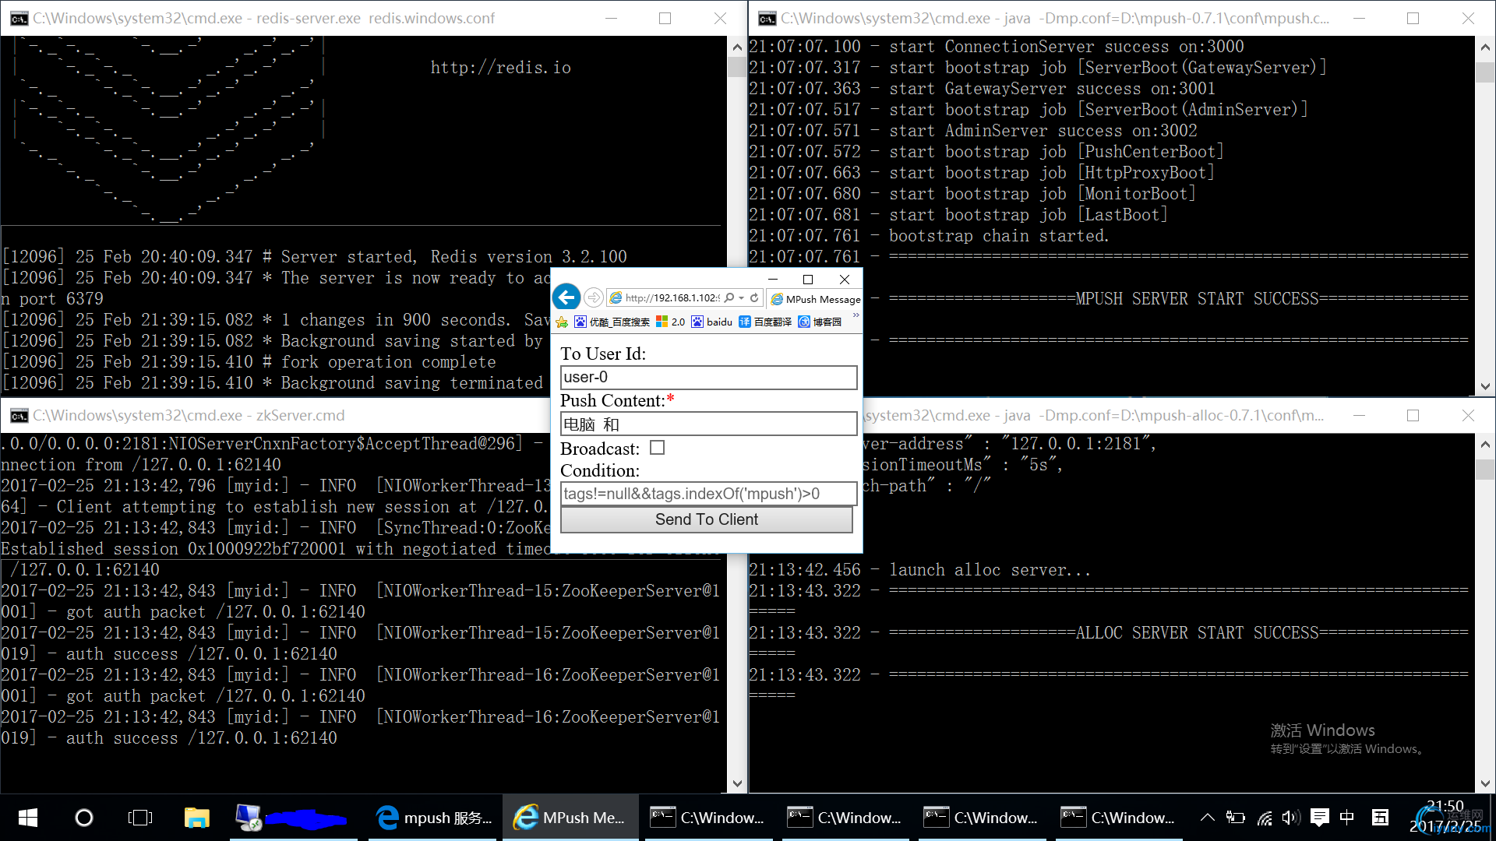
Task: Switch to the third C:\Window cmd taskbar item
Action: 981,818
